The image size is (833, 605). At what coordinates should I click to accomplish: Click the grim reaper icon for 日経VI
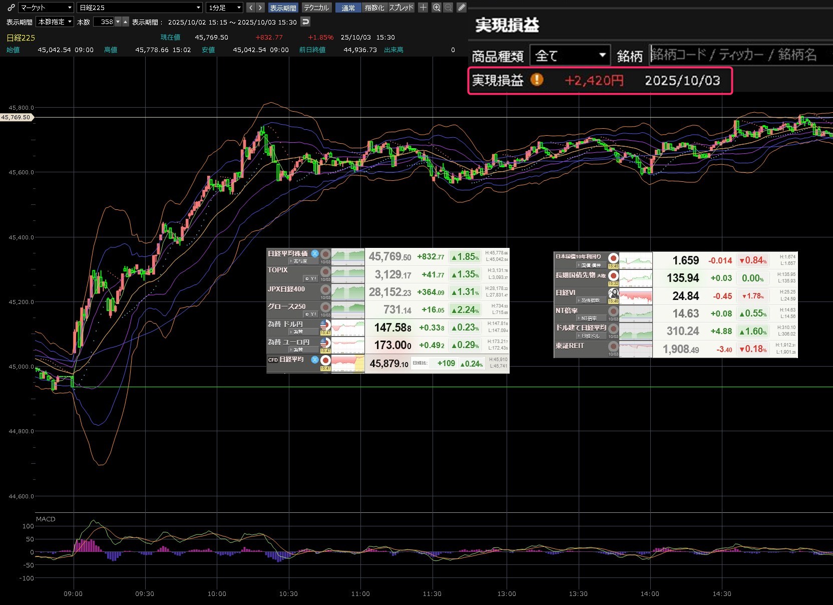pyautogui.click(x=613, y=293)
